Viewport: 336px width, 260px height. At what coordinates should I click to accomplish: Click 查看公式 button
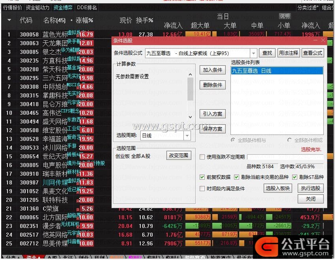313,53
